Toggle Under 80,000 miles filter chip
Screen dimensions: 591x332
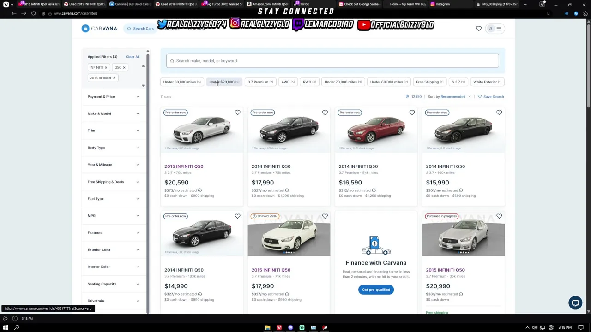(x=182, y=82)
